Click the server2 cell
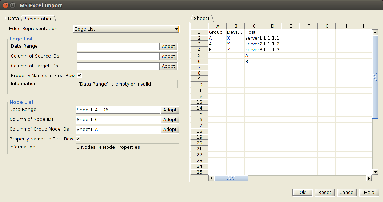Viewport: 383px width, 202px height. click(x=254, y=44)
